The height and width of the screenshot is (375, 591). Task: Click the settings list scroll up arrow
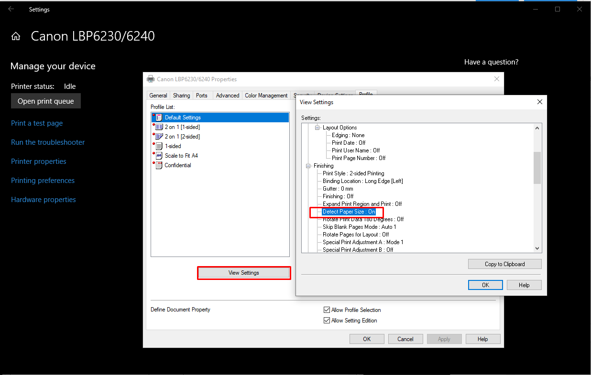pyautogui.click(x=537, y=128)
